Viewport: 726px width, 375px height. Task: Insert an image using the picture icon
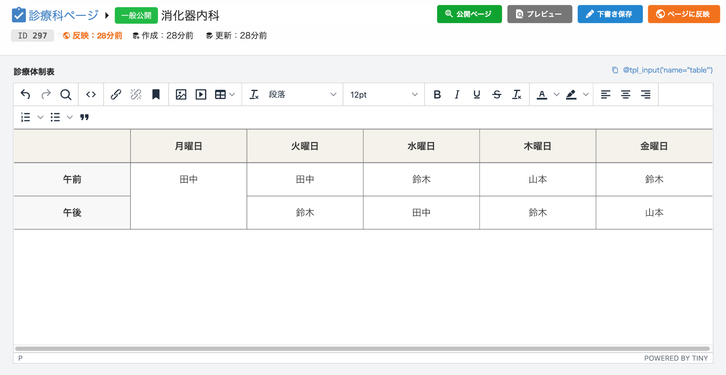point(181,94)
